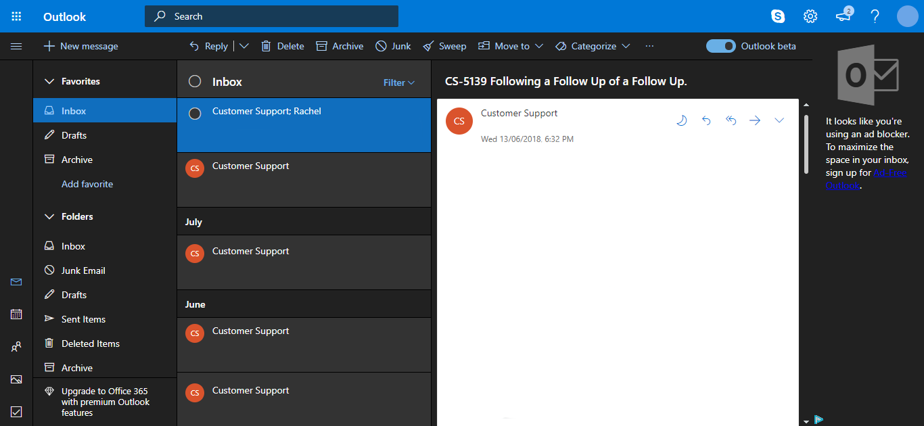Select Inbox under Favorites
The width and height of the screenshot is (924, 426).
point(105,111)
